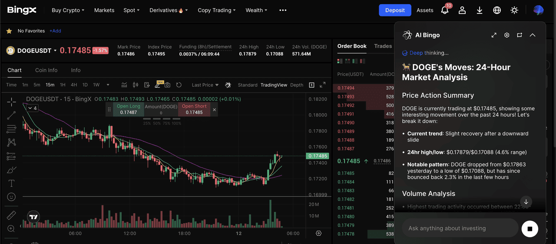Expand the DOGEUSDT pair selector

[55, 51]
